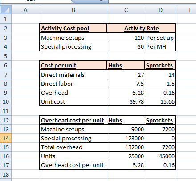Click 'Overhead cost per unit' header in row 12
Viewport: 196px width, 181px height.
[73, 120]
